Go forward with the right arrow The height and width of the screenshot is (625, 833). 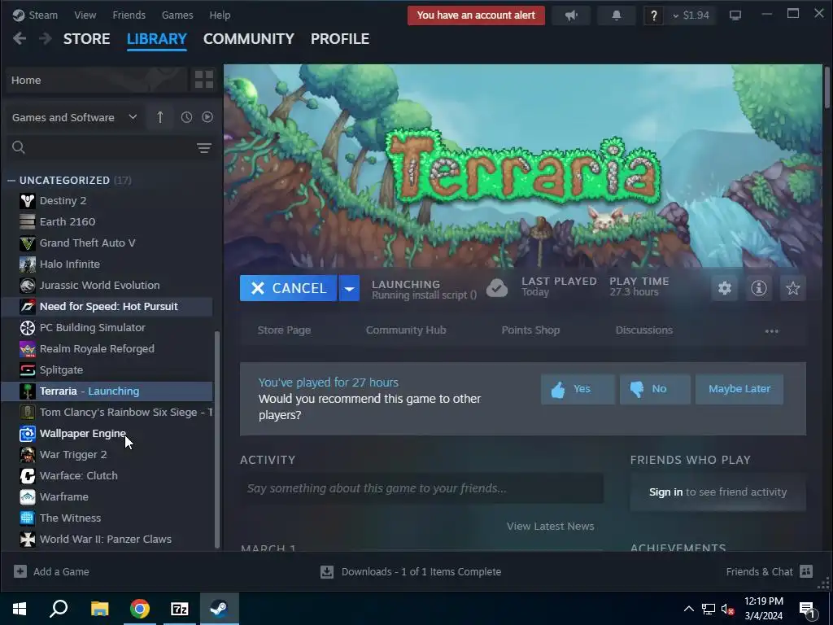(x=46, y=38)
